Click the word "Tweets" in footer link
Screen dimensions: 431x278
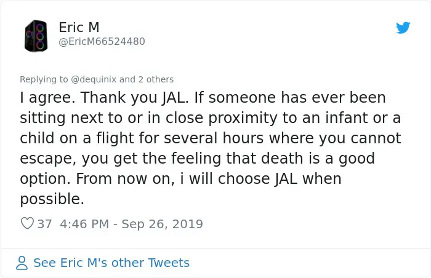[x=169, y=263]
